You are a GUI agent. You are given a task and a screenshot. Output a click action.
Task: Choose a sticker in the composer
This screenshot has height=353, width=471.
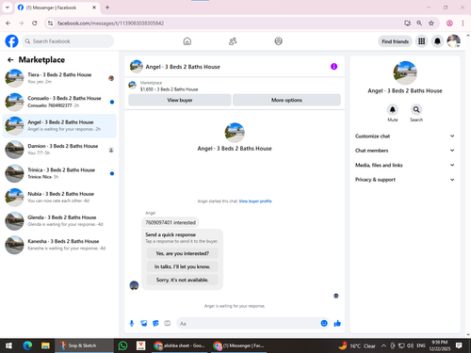point(155,323)
